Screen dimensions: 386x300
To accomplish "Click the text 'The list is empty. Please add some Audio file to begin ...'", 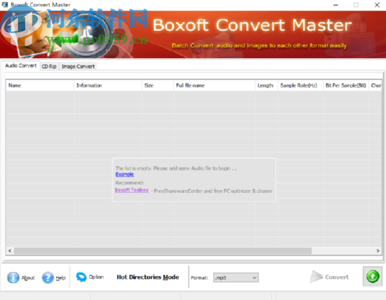I will point(176,168).
